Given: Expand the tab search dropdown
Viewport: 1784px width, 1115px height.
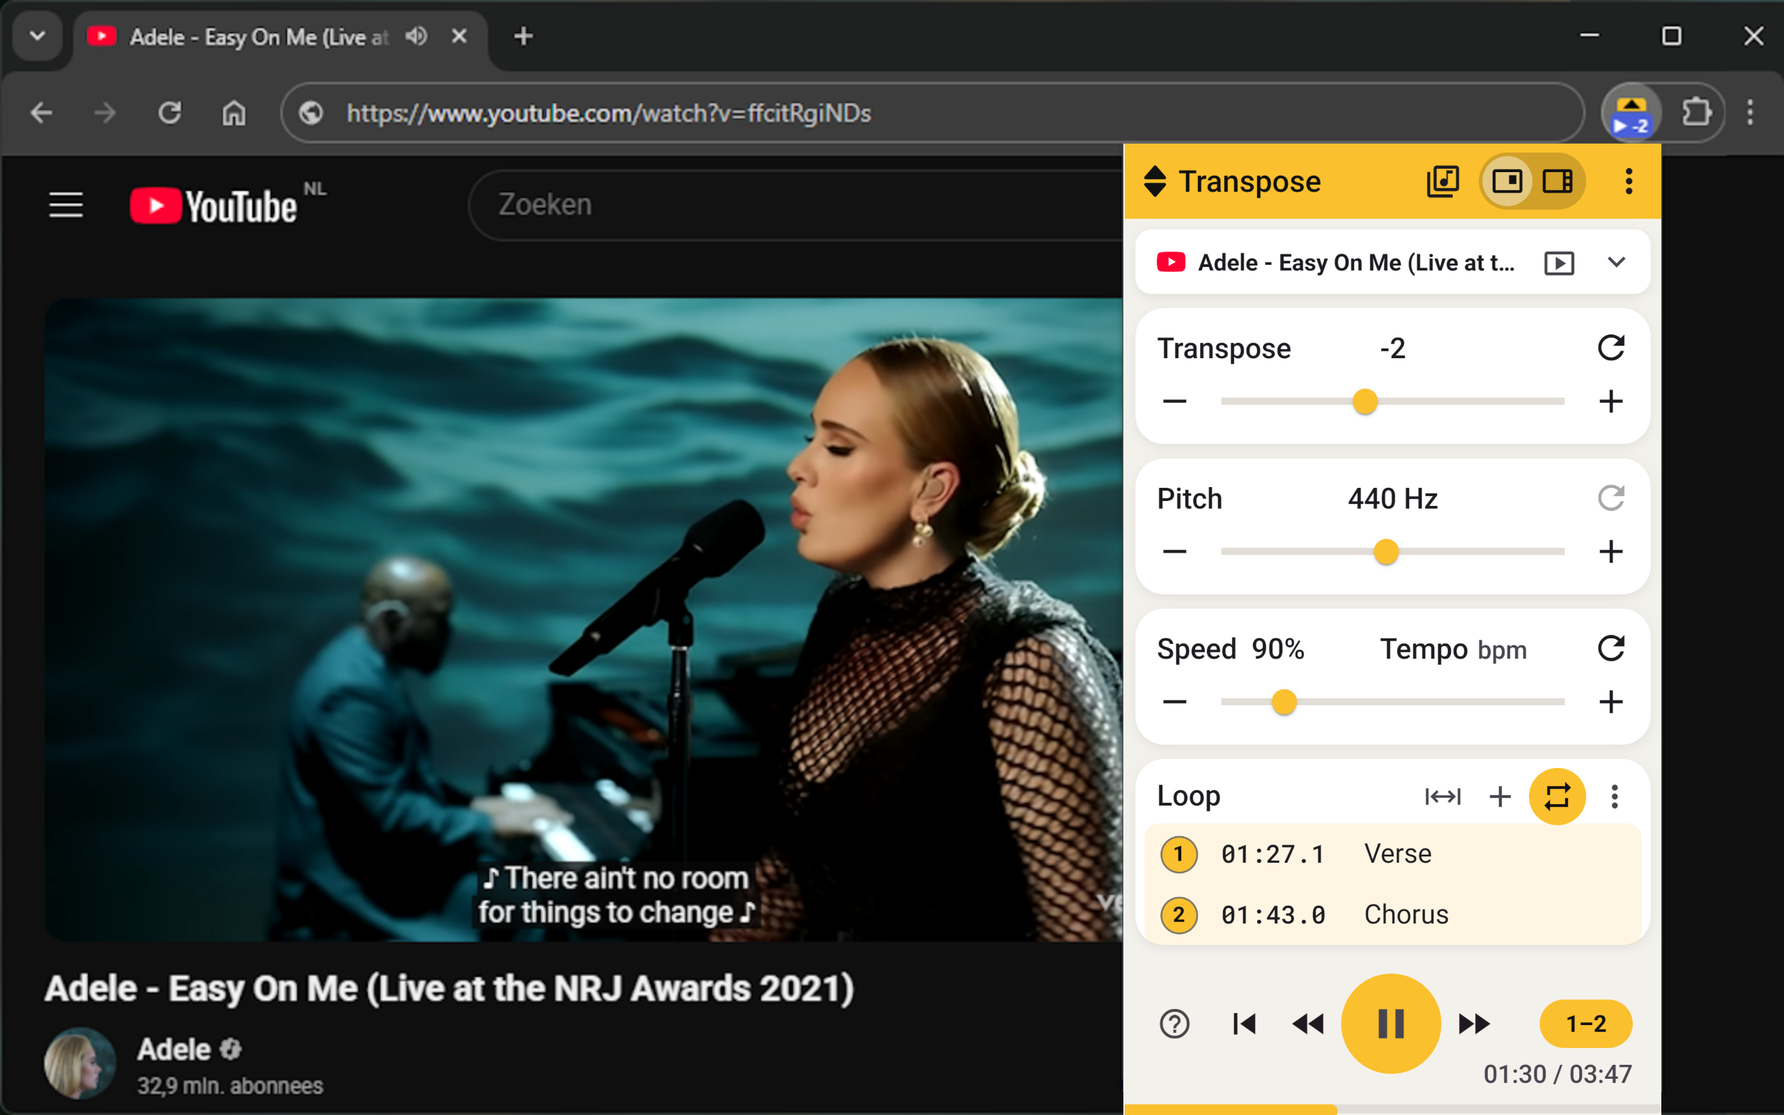Looking at the screenshot, I should pyautogui.click(x=38, y=36).
